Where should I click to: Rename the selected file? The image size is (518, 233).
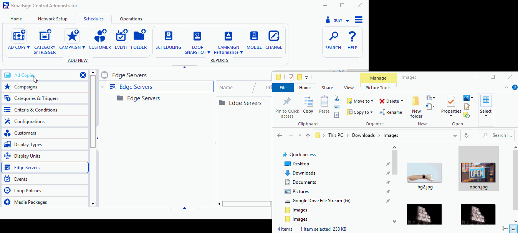point(391,112)
